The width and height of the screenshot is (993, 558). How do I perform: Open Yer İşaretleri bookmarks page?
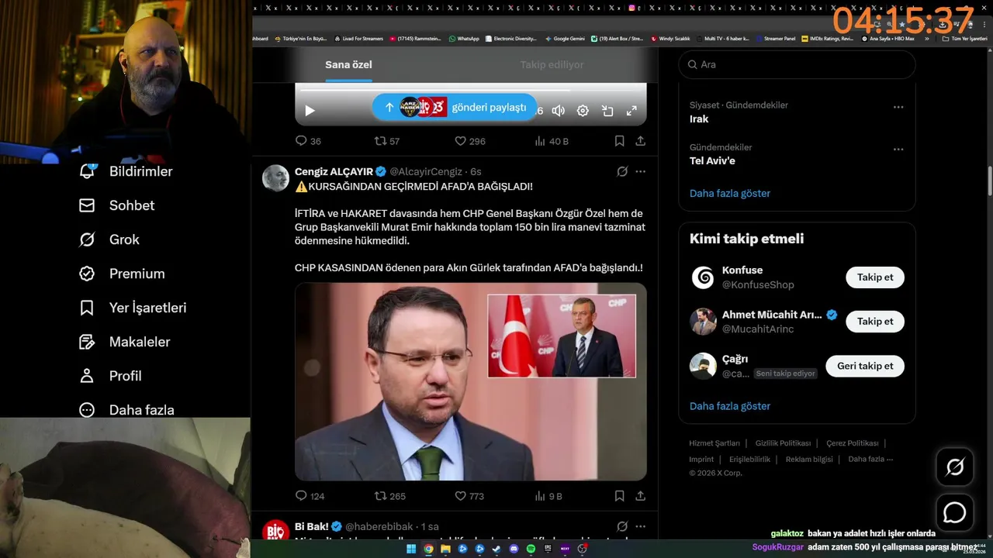coord(132,308)
